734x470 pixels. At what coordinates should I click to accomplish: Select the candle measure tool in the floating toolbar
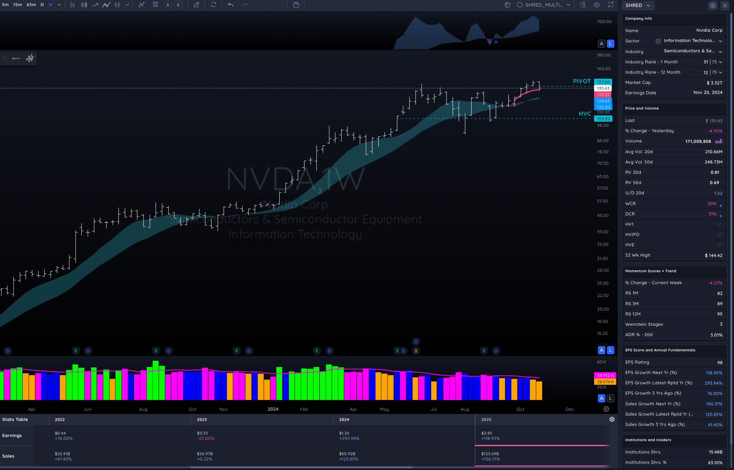(30, 58)
